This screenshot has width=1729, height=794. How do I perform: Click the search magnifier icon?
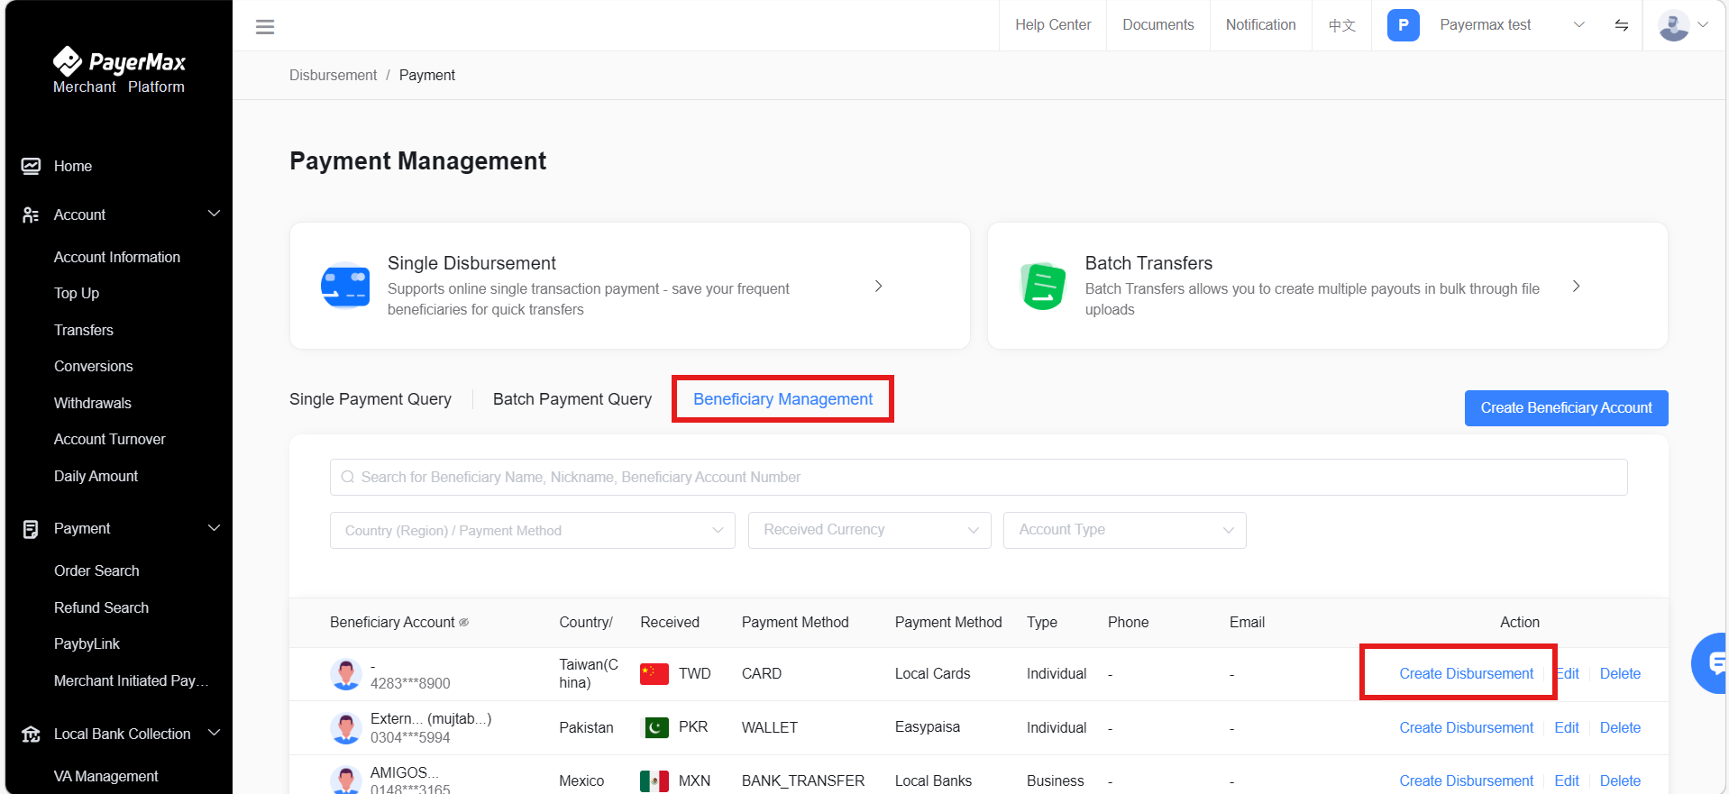click(x=347, y=478)
